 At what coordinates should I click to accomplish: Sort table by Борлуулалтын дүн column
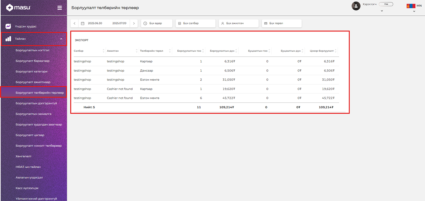click(x=236, y=51)
